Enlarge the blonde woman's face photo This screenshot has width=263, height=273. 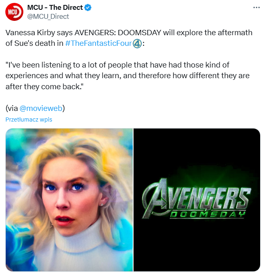click(x=69, y=199)
